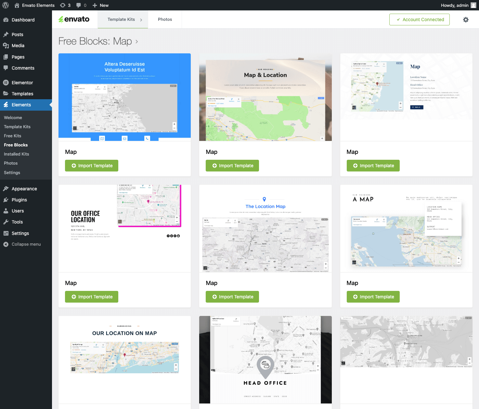
Task: Open the gear settings icon
Action: [466, 20]
